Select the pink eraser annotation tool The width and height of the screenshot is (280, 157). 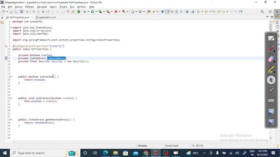click(x=271, y=59)
